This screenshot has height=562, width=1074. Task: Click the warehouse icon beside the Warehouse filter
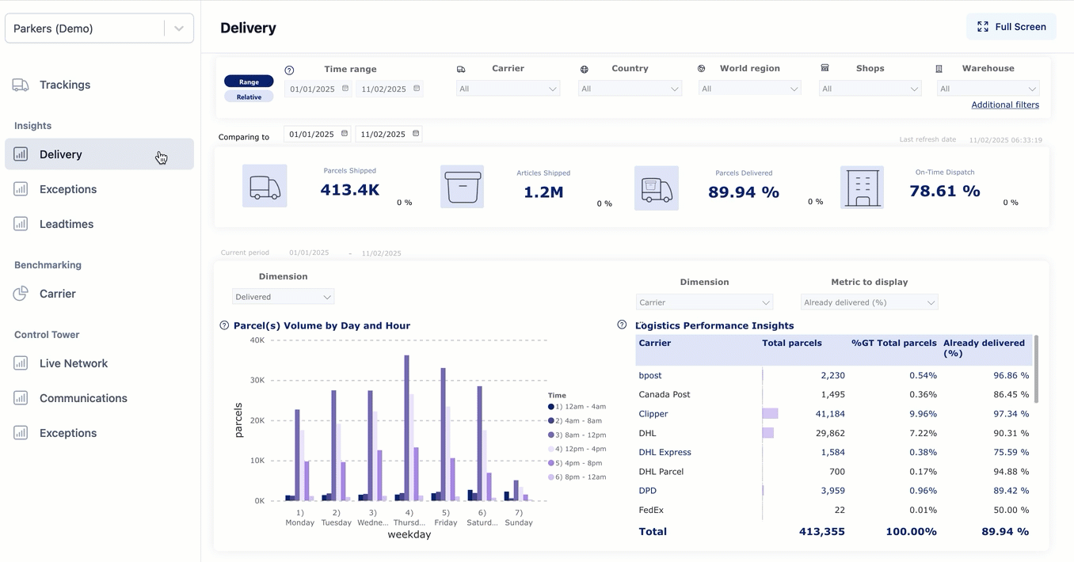click(x=939, y=68)
